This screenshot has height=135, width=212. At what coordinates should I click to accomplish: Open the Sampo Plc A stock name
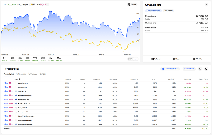22,108
